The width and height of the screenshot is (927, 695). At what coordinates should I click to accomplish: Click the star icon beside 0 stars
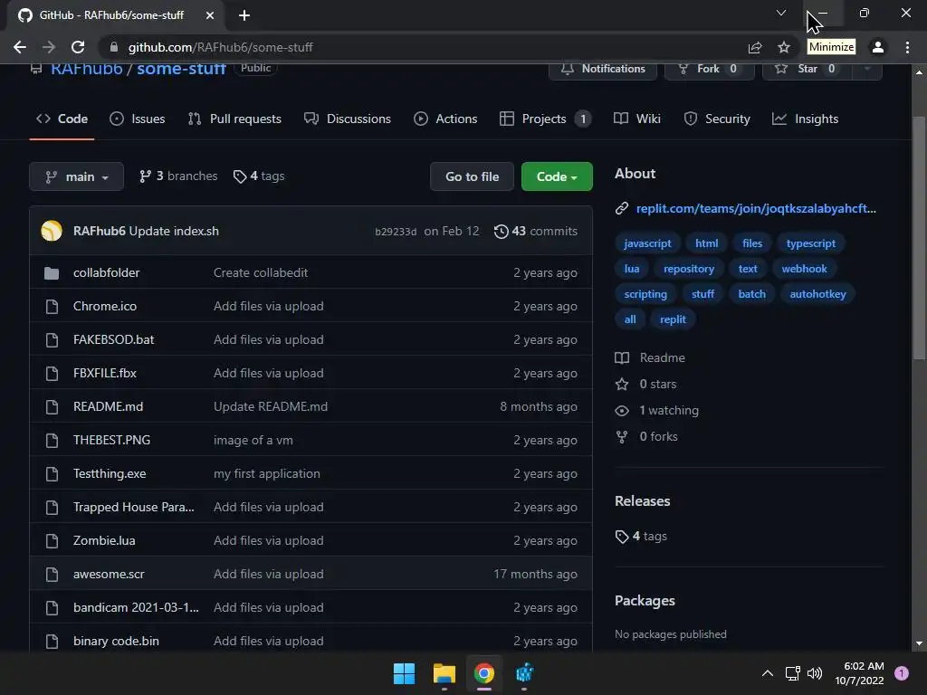coord(622,384)
